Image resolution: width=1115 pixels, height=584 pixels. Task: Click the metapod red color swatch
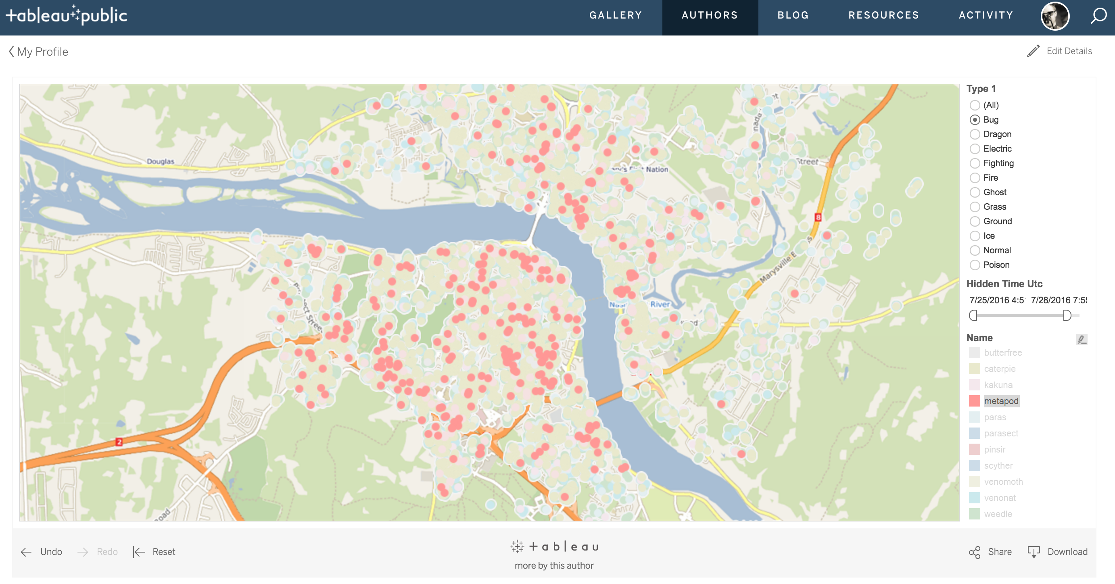click(974, 400)
